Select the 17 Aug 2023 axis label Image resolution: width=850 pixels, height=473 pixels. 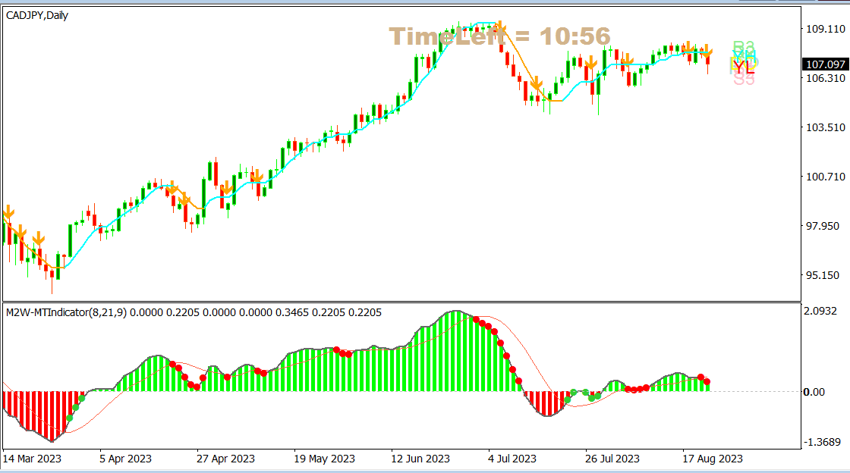pos(712,459)
